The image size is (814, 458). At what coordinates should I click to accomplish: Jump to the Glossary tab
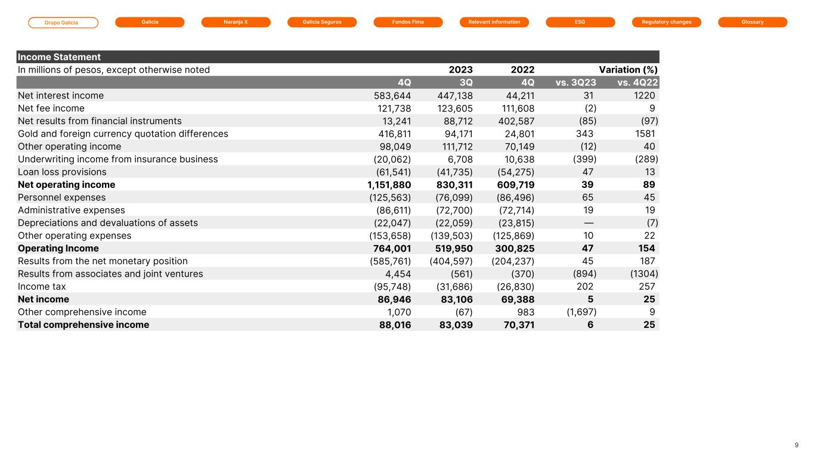(753, 22)
